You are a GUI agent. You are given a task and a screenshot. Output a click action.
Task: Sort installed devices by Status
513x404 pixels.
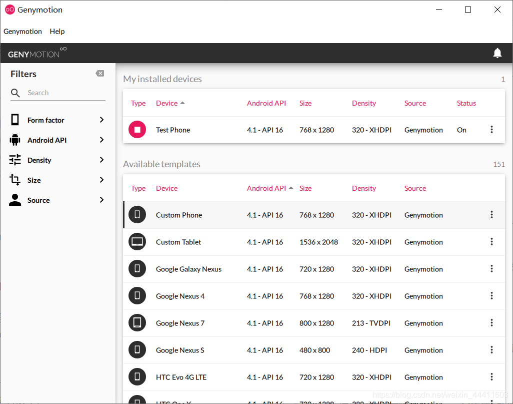466,103
